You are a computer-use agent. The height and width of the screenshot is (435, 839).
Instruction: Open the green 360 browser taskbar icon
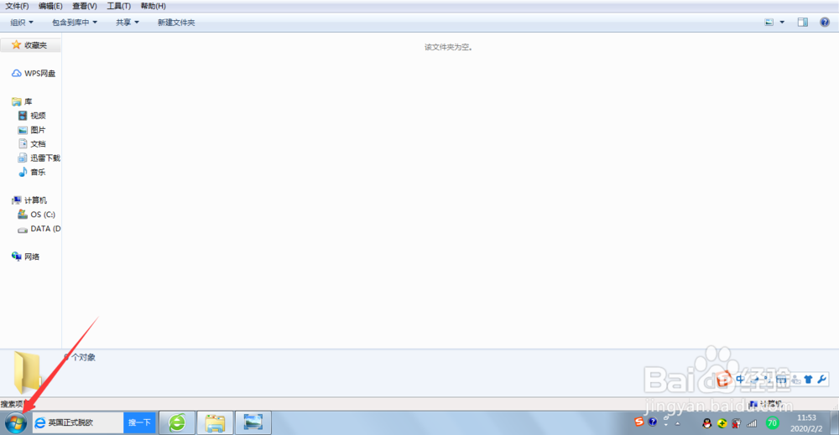tap(177, 422)
